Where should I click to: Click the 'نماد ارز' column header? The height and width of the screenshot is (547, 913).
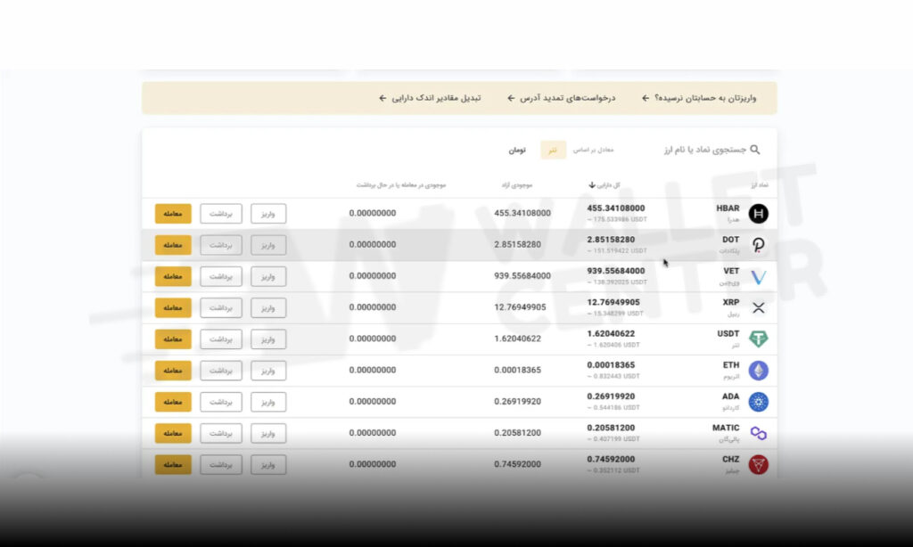pos(760,185)
